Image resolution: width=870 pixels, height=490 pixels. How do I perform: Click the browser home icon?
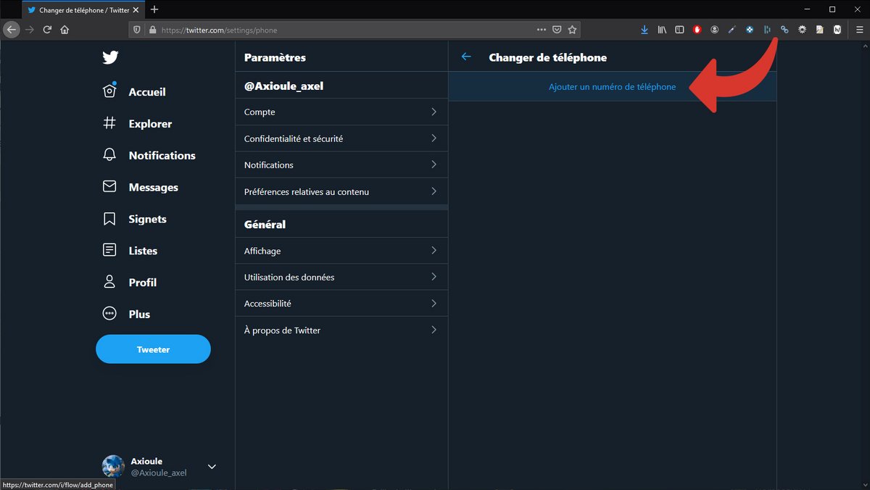(65, 30)
